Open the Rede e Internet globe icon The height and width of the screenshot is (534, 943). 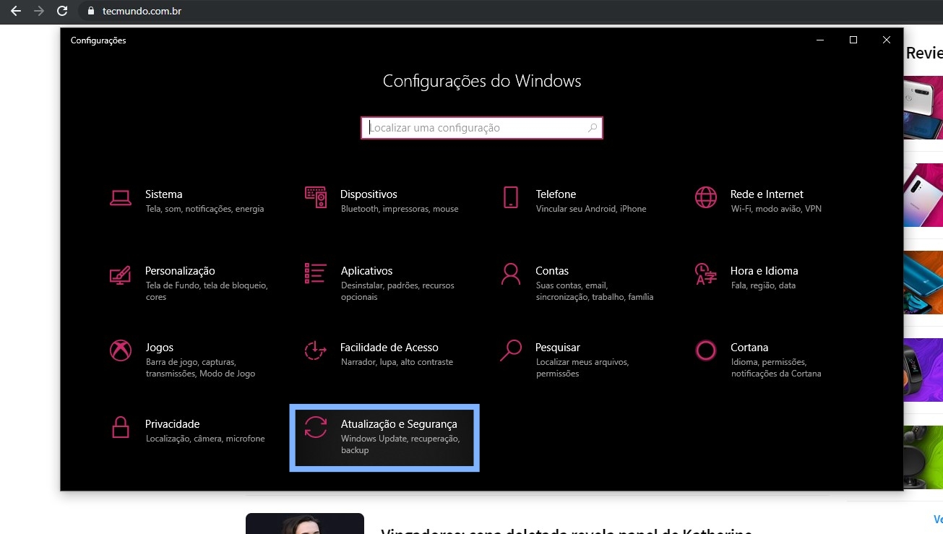[706, 197]
